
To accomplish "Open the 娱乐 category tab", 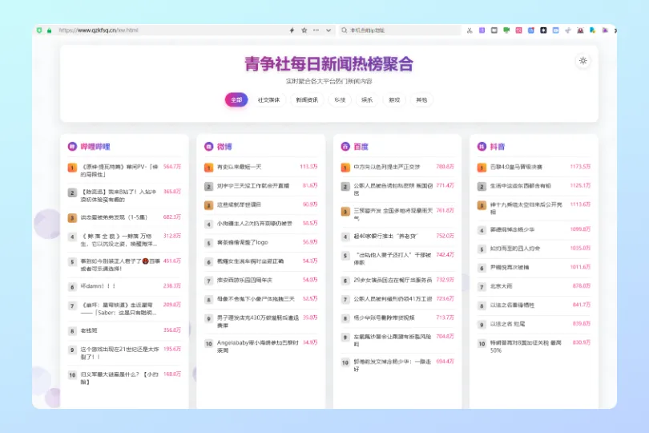I will tap(367, 100).
